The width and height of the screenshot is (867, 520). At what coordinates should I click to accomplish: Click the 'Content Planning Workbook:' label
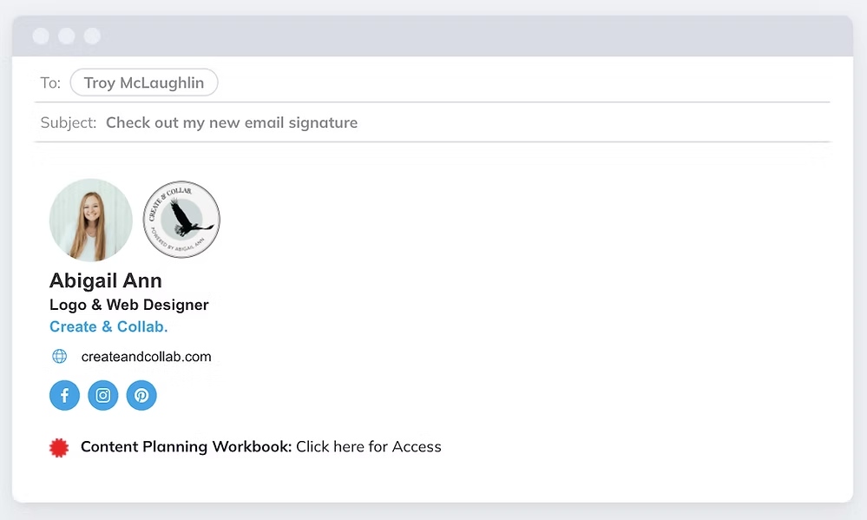(186, 446)
